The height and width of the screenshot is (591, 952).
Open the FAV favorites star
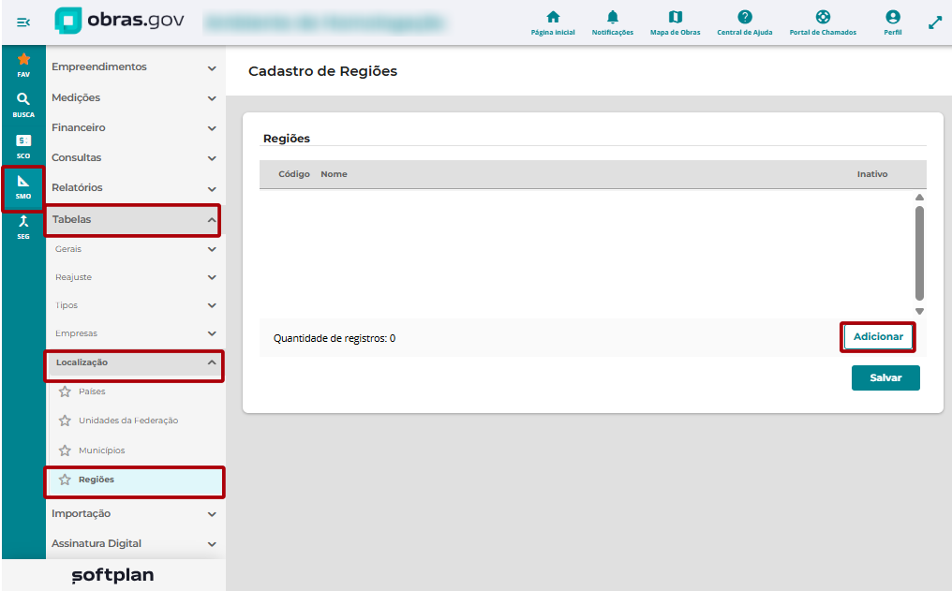point(23,65)
